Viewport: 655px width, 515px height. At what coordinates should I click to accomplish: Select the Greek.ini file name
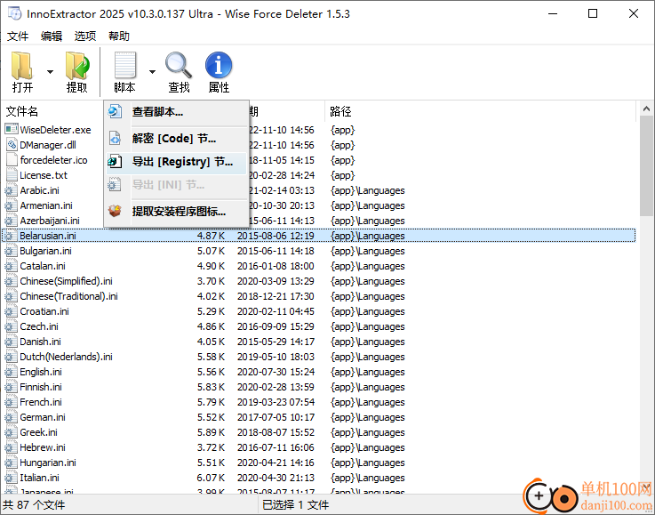38,432
